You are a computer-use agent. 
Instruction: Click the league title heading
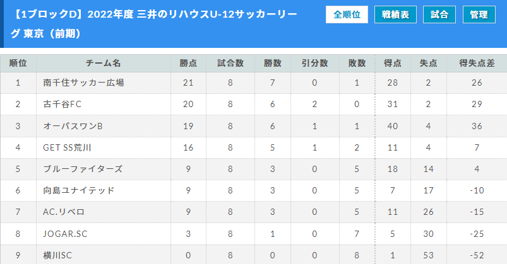(x=154, y=24)
